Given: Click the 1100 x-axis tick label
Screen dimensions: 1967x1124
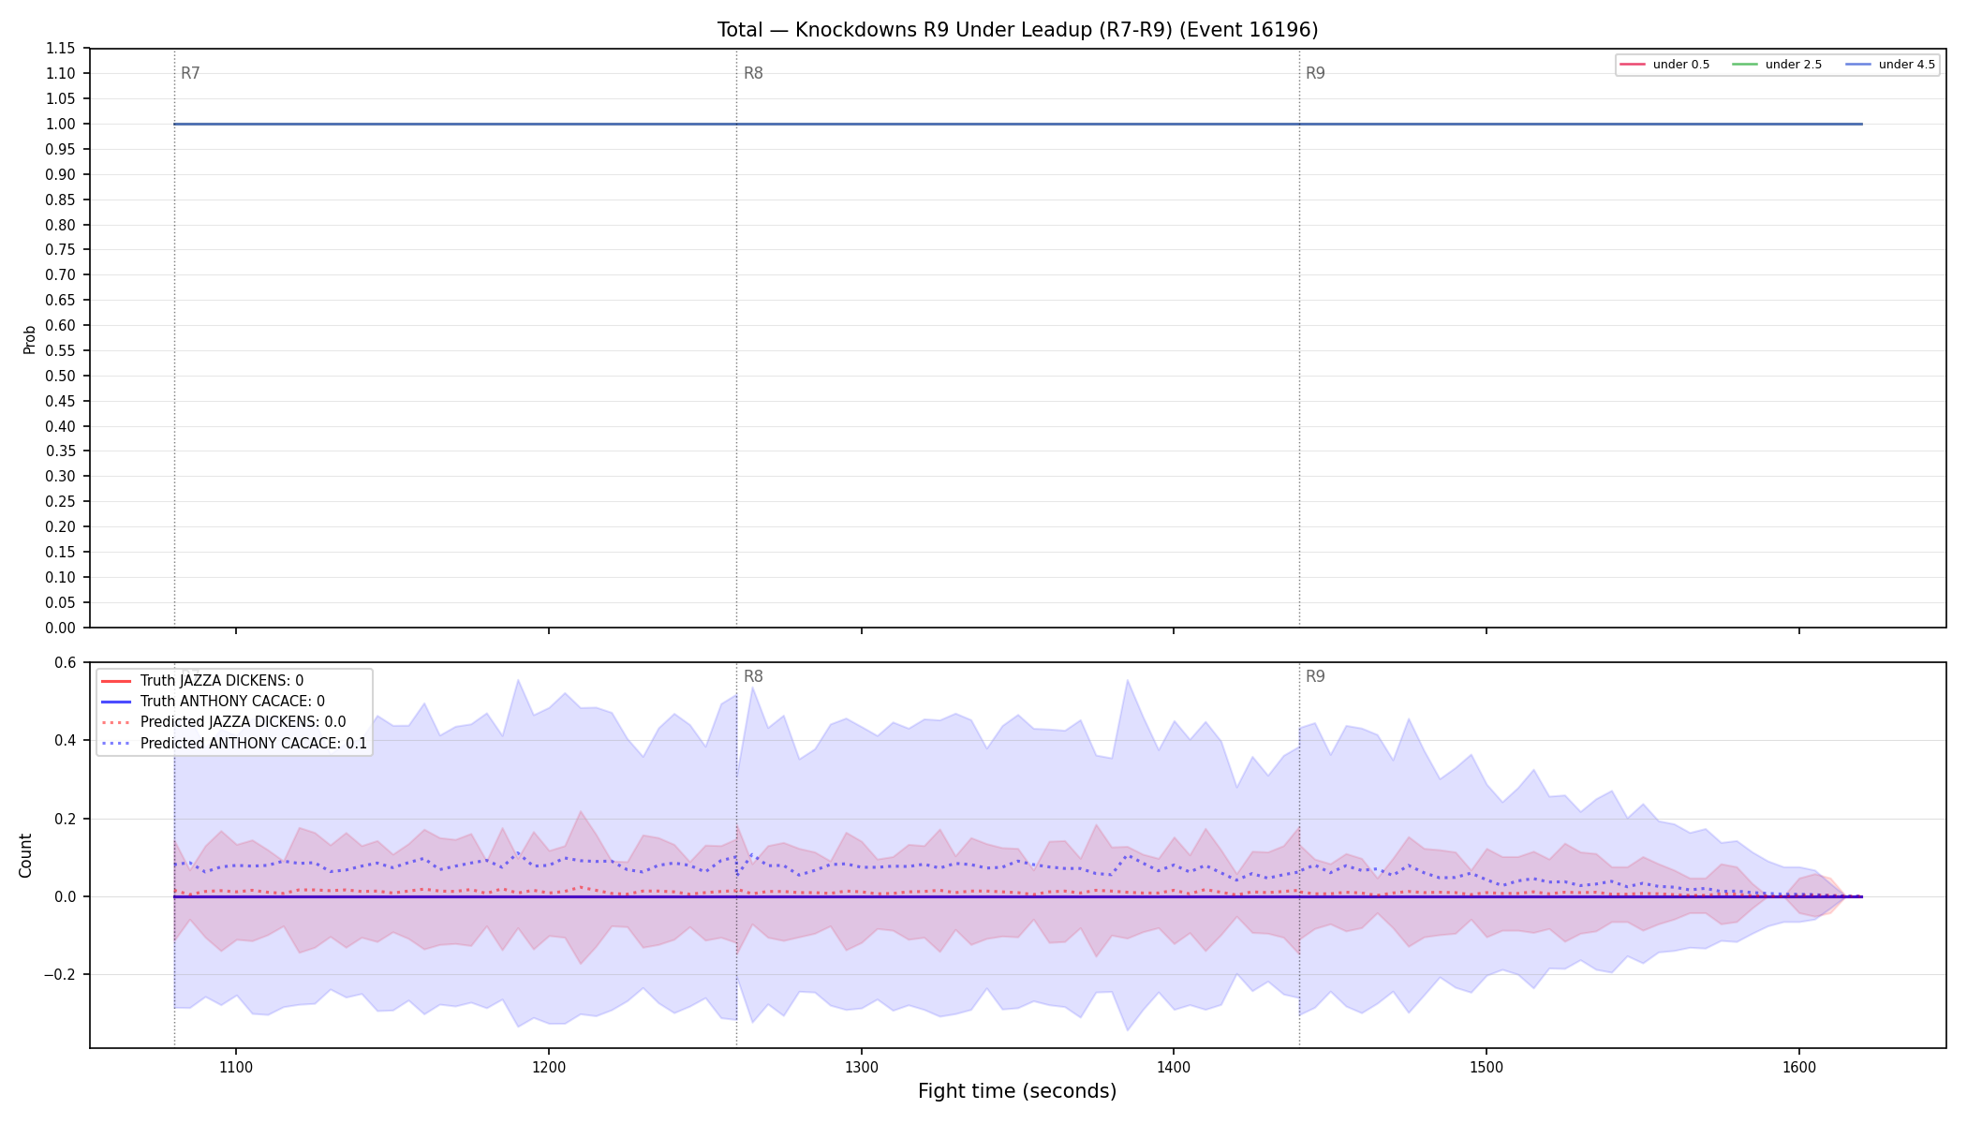Looking at the screenshot, I should (x=236, y=1067).
